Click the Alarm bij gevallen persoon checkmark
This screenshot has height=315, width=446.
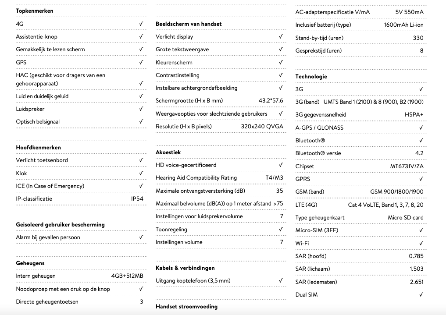pos(141,237)
